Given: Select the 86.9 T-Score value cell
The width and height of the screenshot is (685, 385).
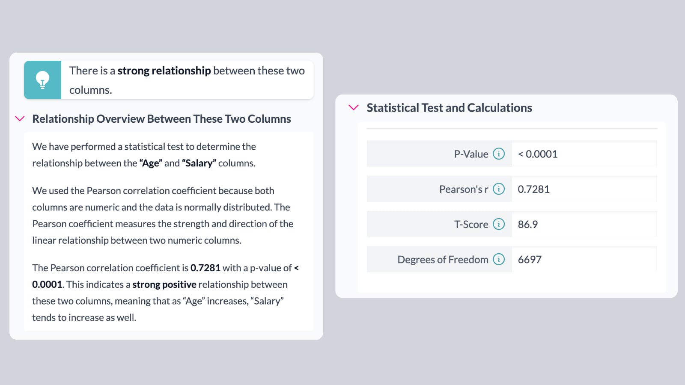Looking at the screenshot, I should point(527,224).
